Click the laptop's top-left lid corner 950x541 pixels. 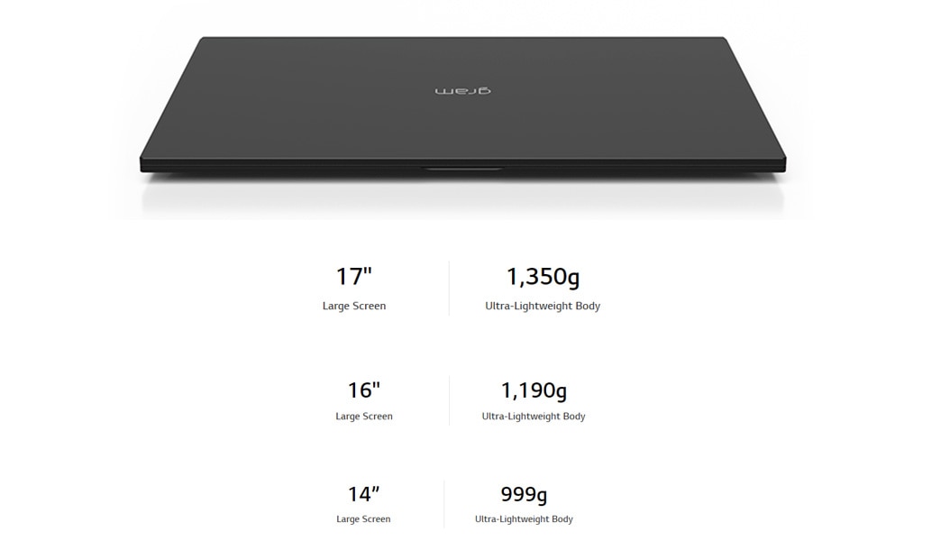pyautogui.click(x=203, y=40)
